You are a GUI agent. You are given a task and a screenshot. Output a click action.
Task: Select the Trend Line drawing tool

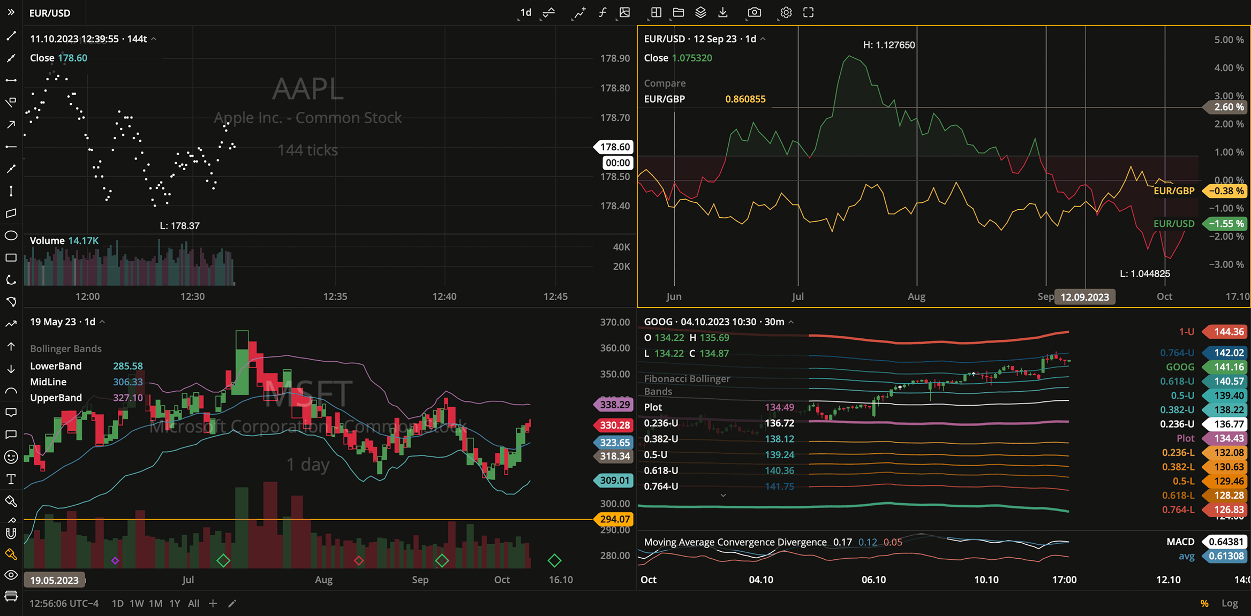pos(11,36)
